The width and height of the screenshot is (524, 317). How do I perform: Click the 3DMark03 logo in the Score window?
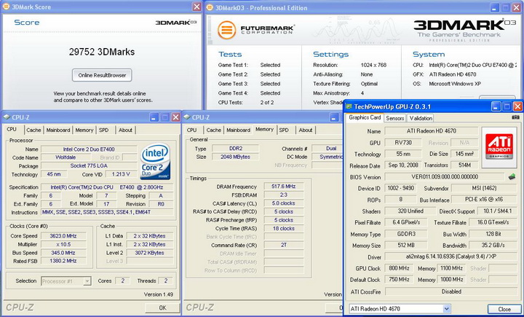[176, 23]
